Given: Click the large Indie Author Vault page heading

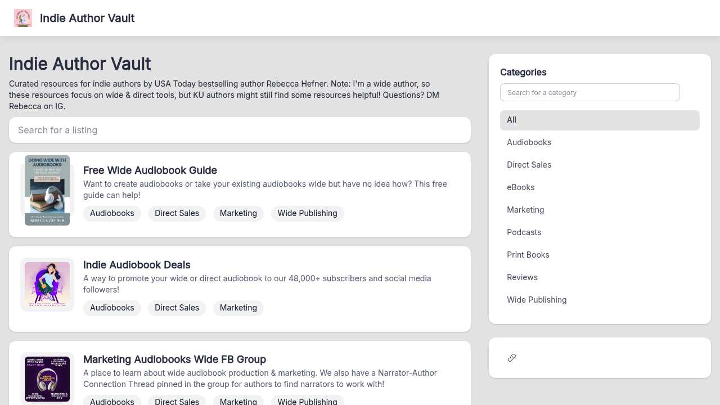Looking at the screenshot, I should 80,64.
